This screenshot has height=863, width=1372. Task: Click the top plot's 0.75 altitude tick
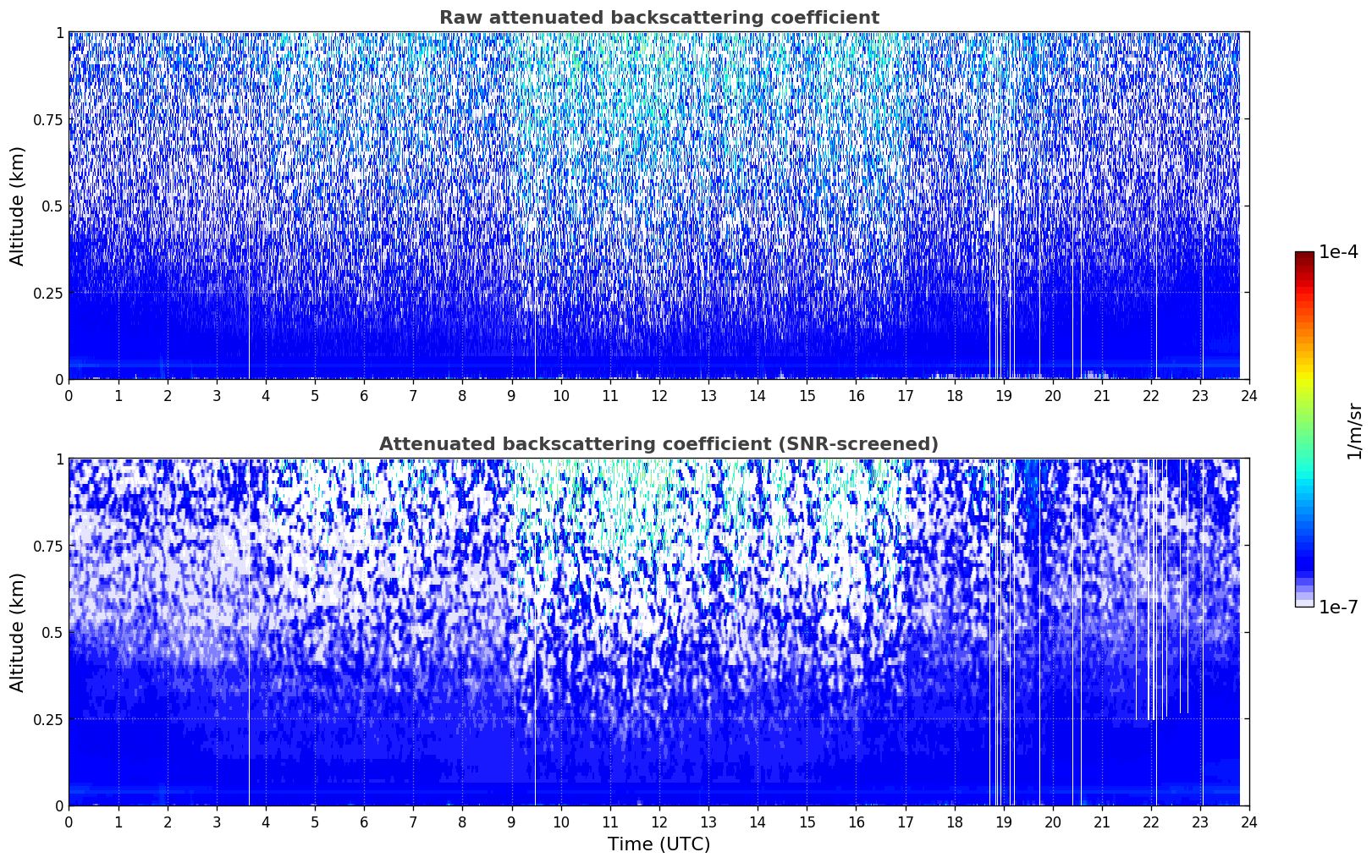click(47, 120)
